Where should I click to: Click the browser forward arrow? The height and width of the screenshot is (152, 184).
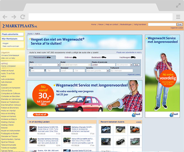[14, 17]
